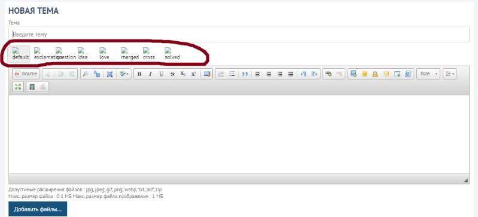Click the Добавить файлы button
Viewport: 478px width, 217px height.
pos(38,209)
